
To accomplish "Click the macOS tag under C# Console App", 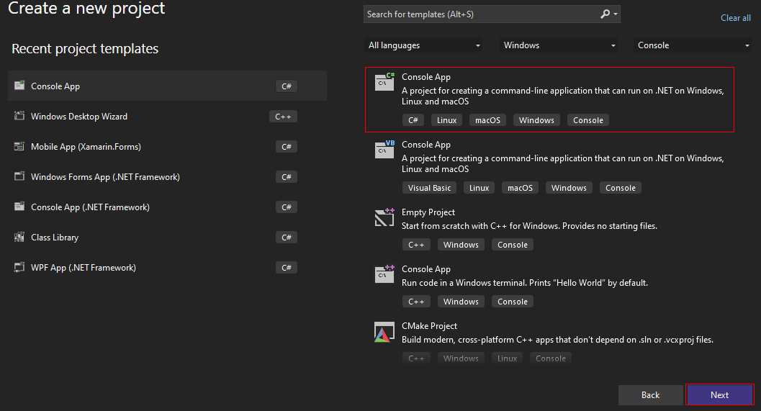I will point(487,120).
